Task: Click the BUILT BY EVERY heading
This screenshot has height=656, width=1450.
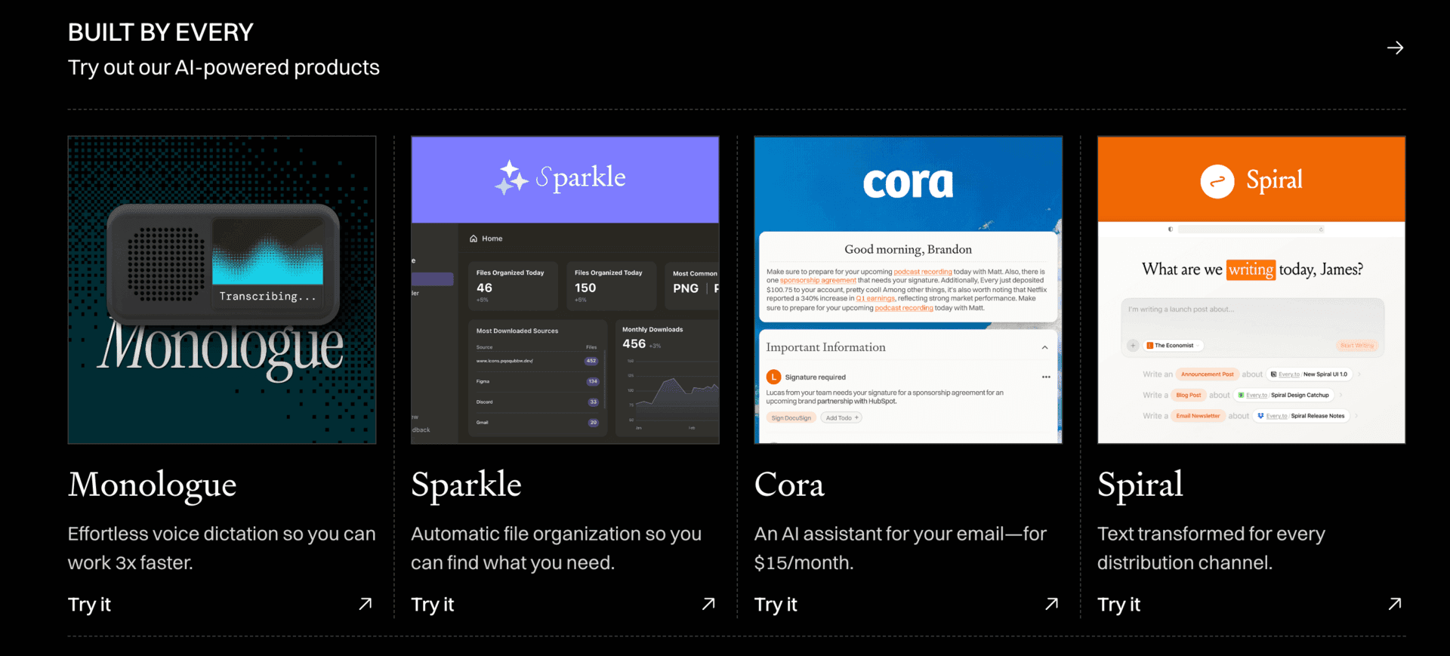Action: pos(161,32)
